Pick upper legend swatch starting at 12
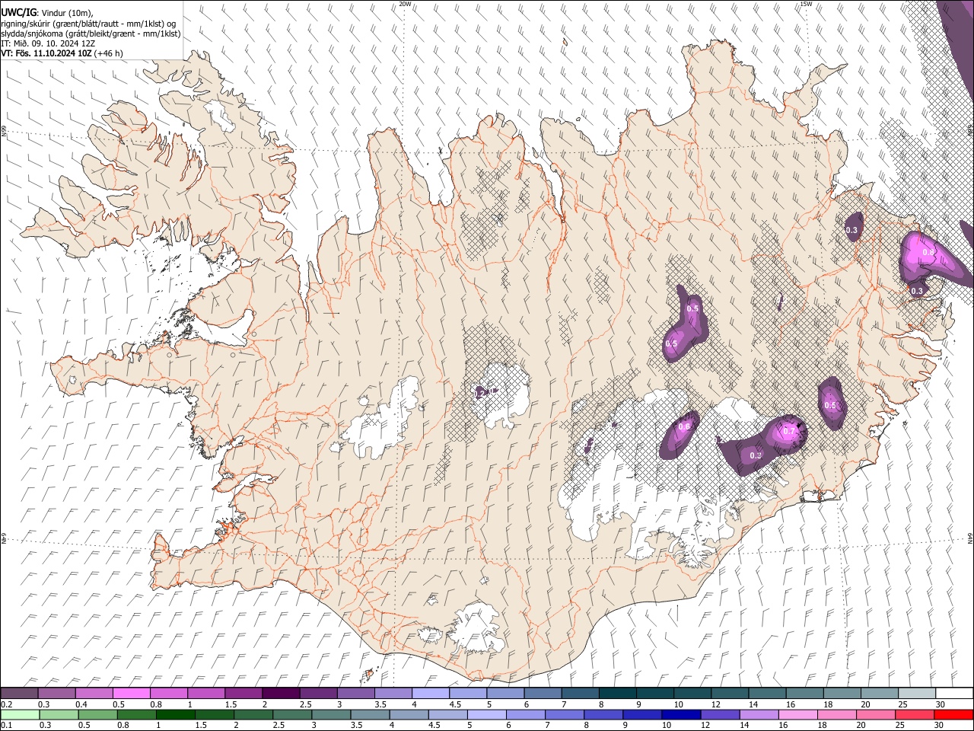 pos(729,694)
